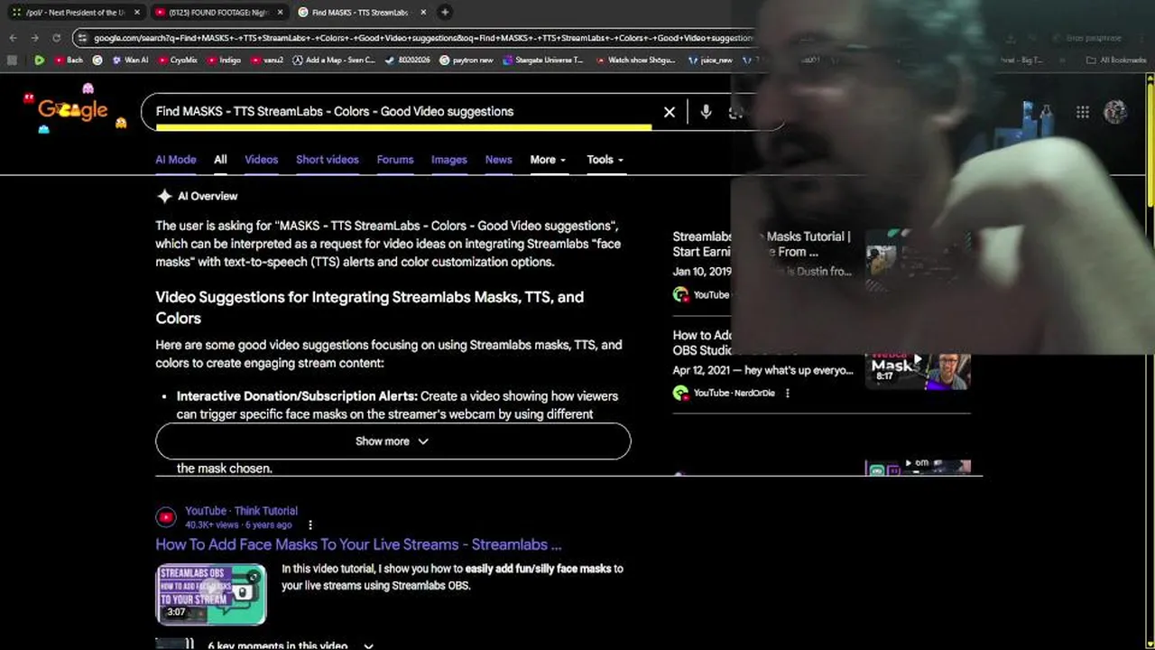Viewport: 1155px width, 650px height.
Task: Open the Wan AI bookmark
Action: (130, 60)
